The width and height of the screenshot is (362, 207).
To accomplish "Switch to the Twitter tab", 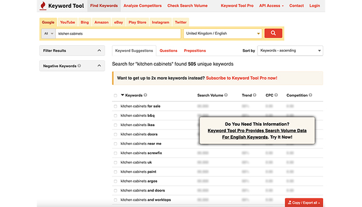I will [180, 22].
